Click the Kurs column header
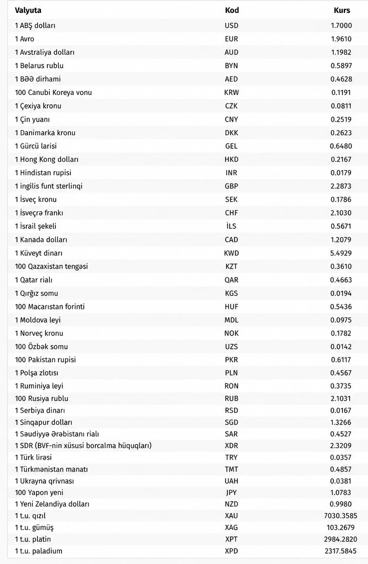Viewport: 368px width, 564px height. coord(342,10)
